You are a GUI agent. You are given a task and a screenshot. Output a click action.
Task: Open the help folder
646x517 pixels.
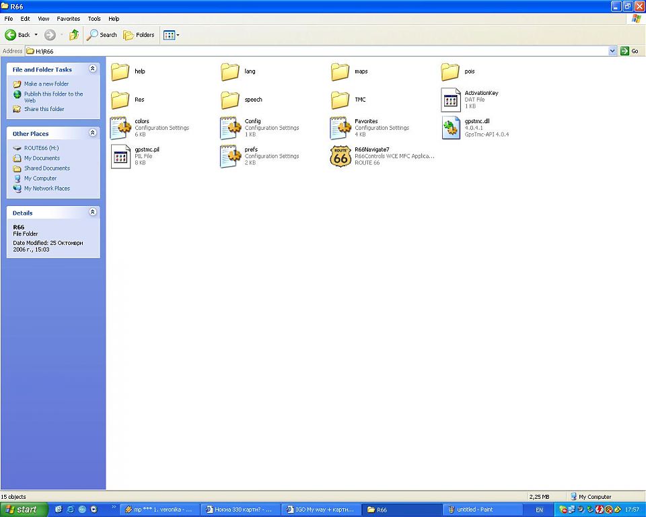(120, 72)
